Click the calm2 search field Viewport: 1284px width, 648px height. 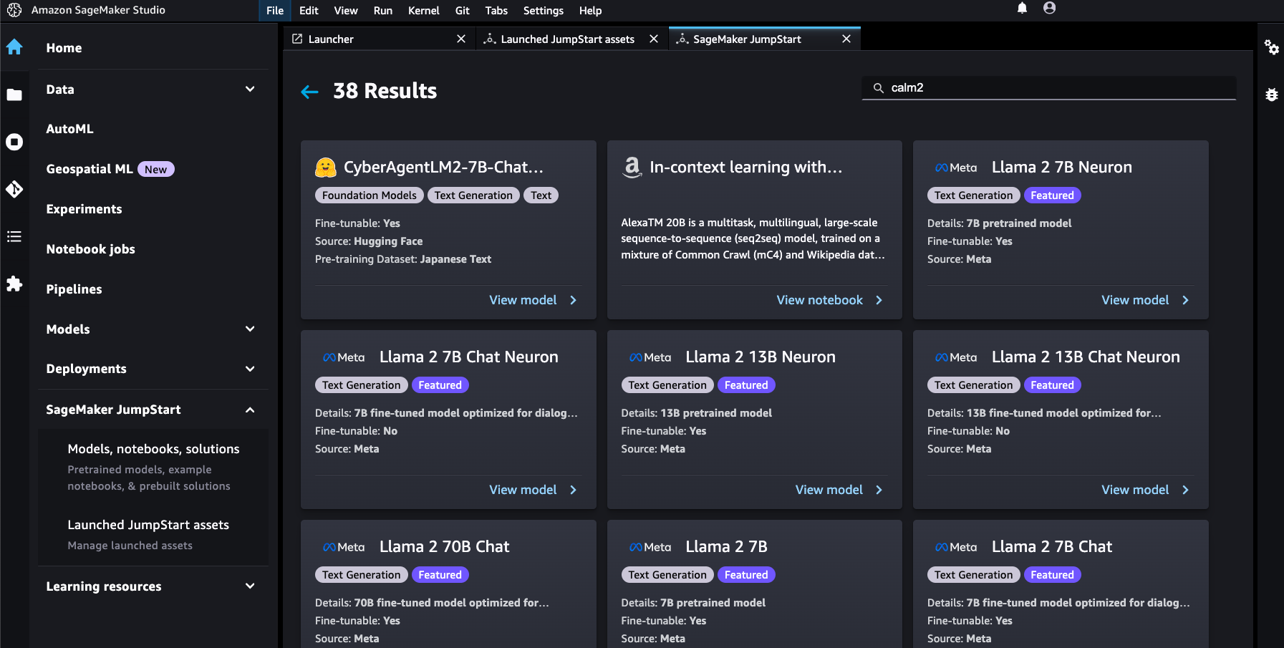[x=1049, y=88]
